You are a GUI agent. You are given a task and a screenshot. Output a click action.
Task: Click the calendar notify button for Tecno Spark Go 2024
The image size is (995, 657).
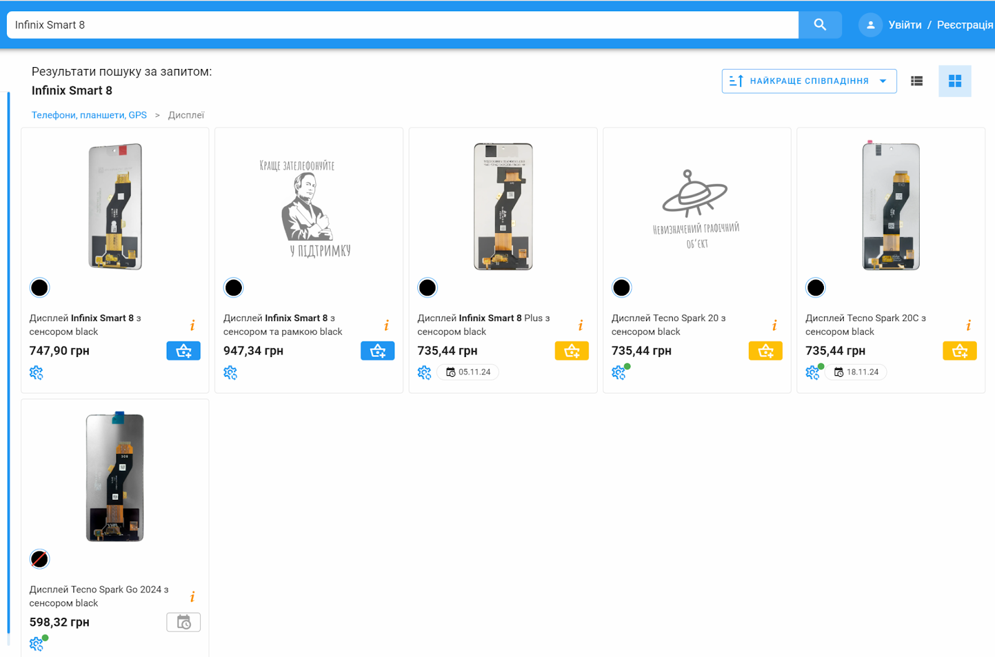click(183, 622)
